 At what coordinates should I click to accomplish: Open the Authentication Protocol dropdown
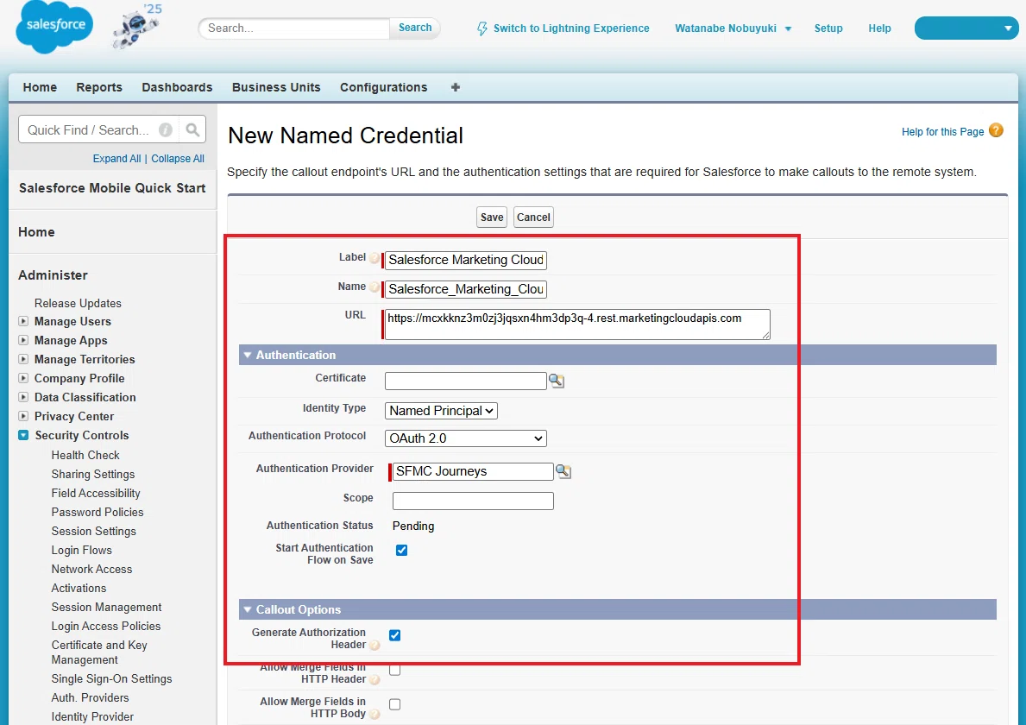(465, 438)
